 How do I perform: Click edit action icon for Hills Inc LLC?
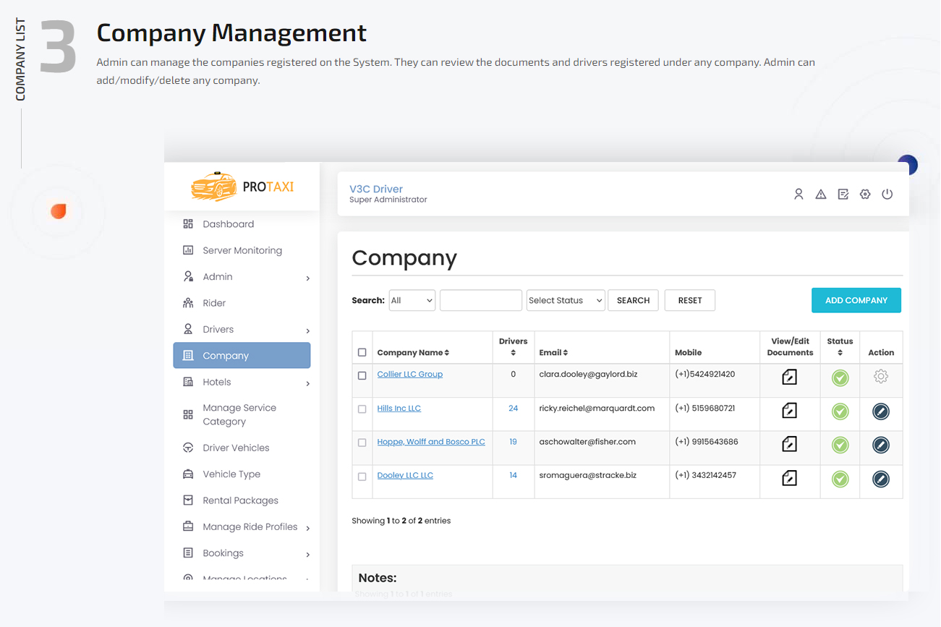tap(880, 411)
